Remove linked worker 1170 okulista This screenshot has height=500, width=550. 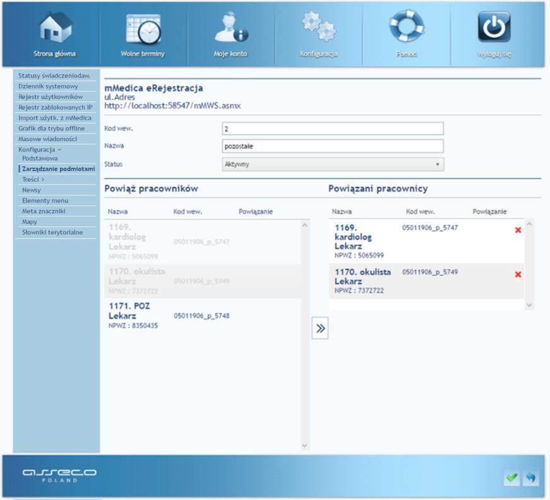coord(518,274)
